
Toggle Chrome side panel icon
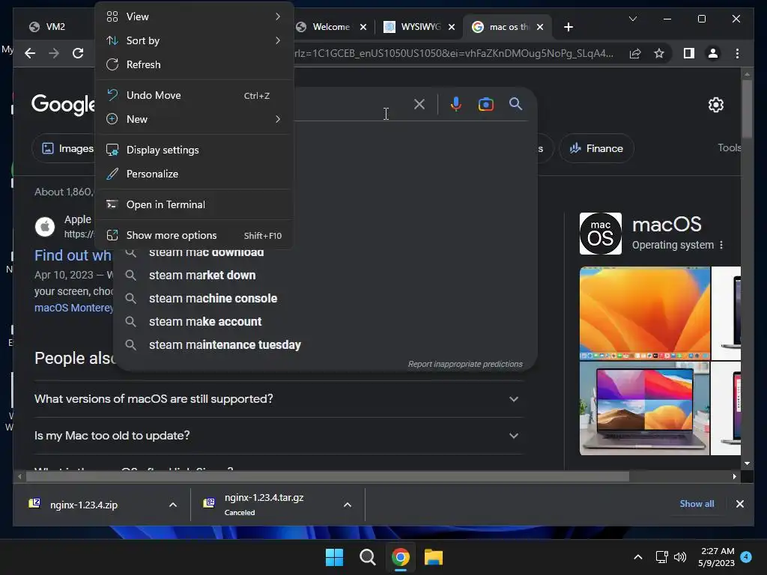click(689, 53)
